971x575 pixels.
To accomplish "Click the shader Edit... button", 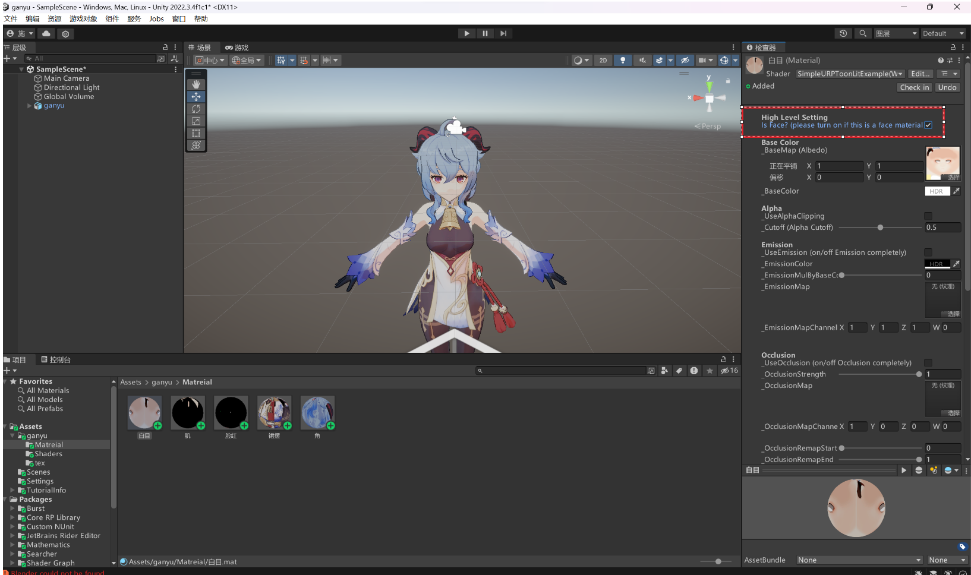I will [920, 74].
